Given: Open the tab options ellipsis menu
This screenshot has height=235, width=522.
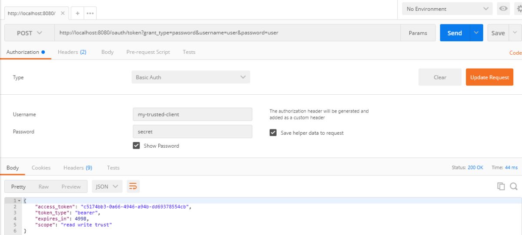Looking at the screenshot, I should pyautogui.click(x=90, y=13).
